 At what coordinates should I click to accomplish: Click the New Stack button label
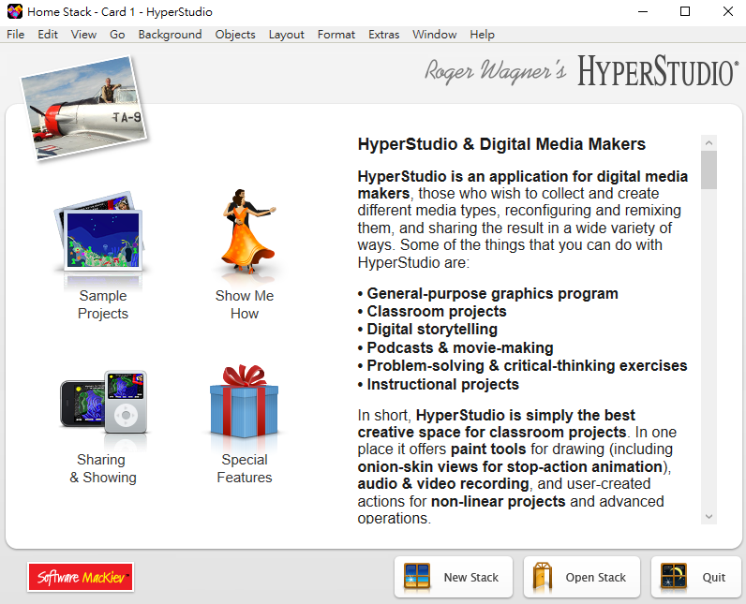click(471, 578)
